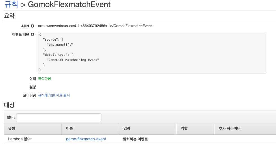Click the rule ARN text value
Viewport: 276px width, 153px height.
click(95, 26)
